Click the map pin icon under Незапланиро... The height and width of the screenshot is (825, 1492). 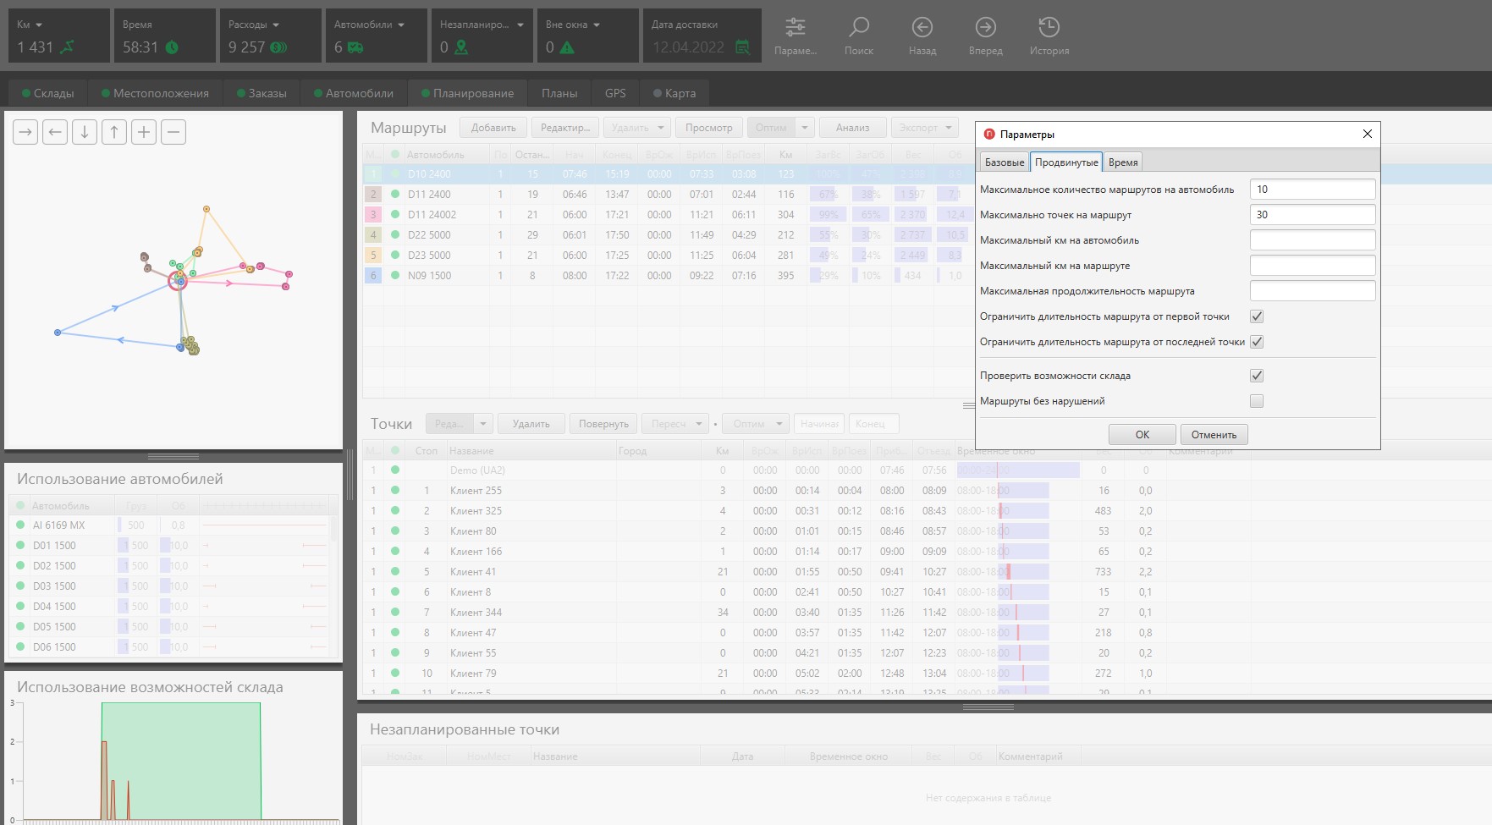point(461,47)
